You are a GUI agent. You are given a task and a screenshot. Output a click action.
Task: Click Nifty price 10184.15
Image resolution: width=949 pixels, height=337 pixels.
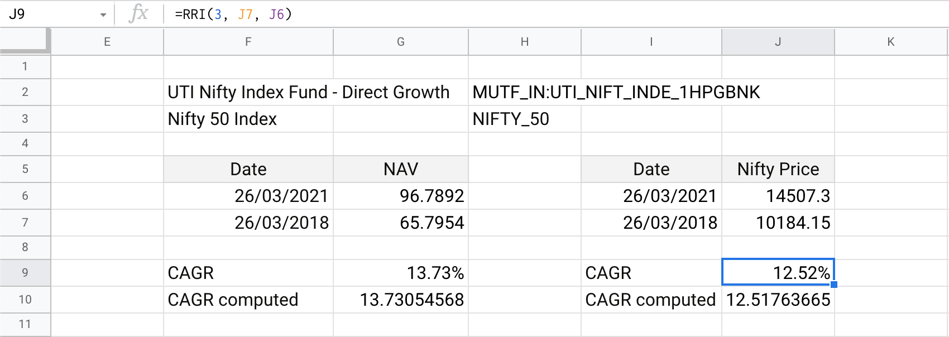point(778,223)
